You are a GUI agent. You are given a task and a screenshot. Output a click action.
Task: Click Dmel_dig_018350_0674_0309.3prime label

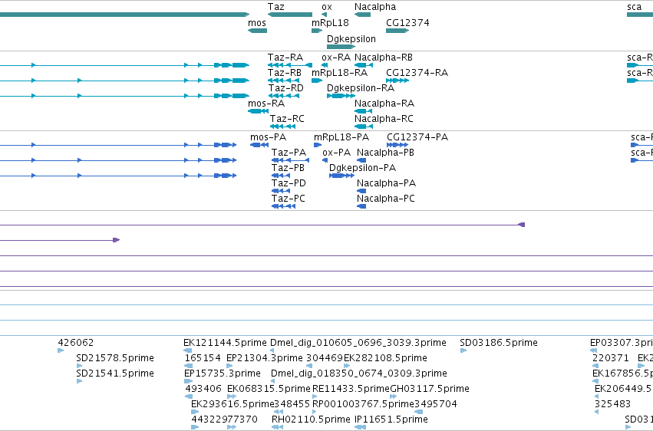point(359,373)
